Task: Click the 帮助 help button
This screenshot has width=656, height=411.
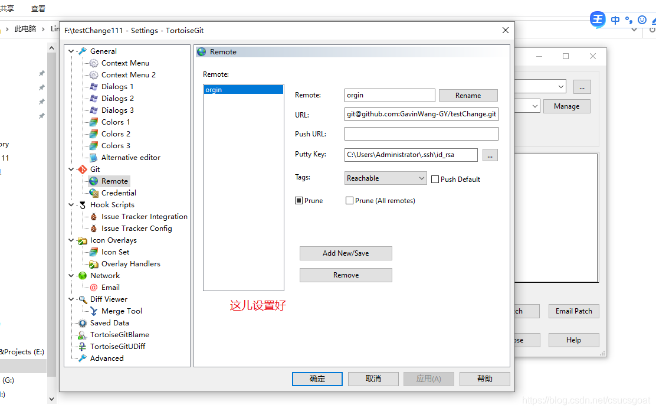Action: (484, 379)
